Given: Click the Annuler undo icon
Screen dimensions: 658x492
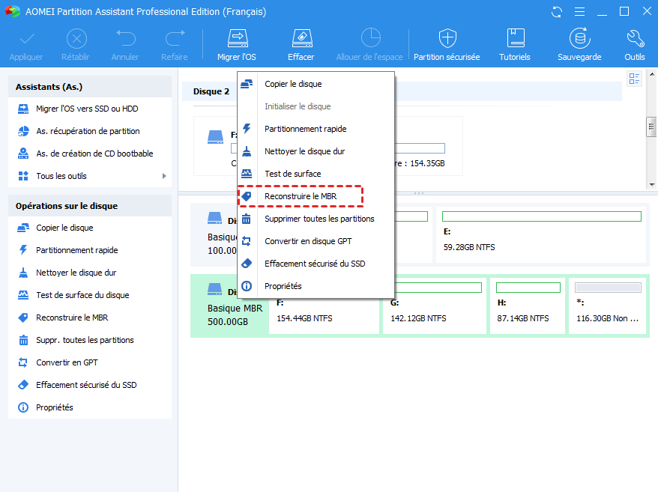Looking at the screenshot, I should coord(125,39).
